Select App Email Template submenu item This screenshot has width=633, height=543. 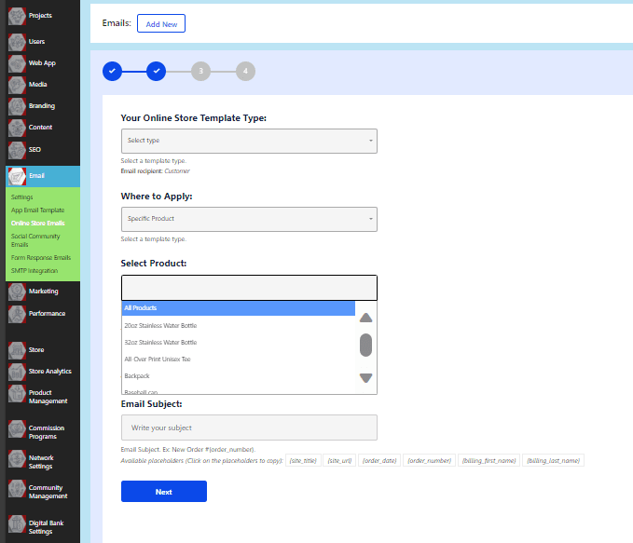click(37, 210)
